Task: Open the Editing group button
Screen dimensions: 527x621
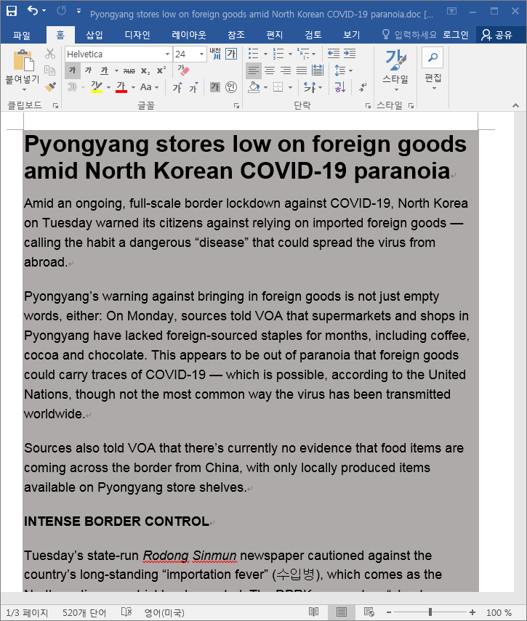Action: (433, 69)
